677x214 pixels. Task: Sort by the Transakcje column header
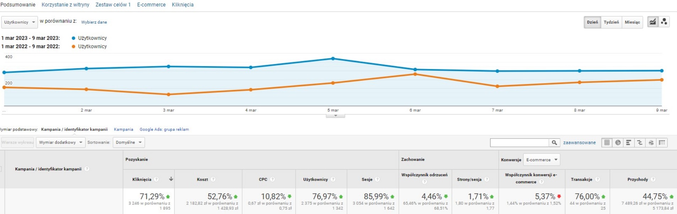pyautogui.click(x=581, y=180)
